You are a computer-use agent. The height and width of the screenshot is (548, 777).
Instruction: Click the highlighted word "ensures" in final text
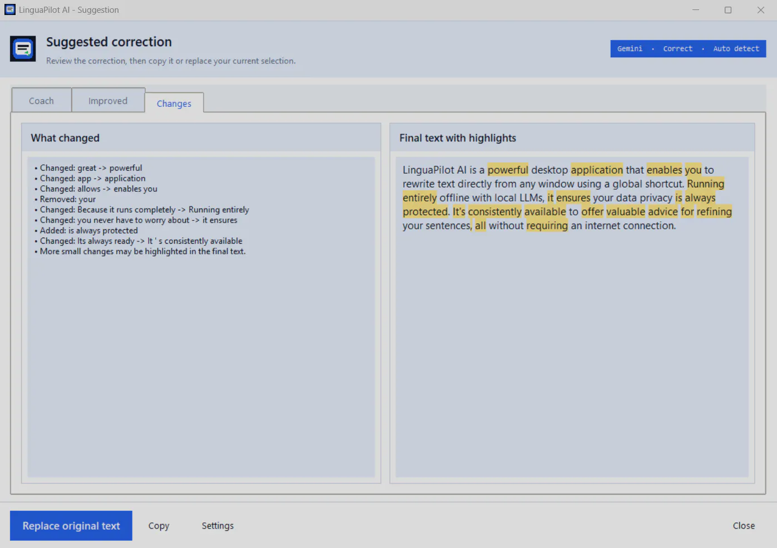[x=573, y=198]
